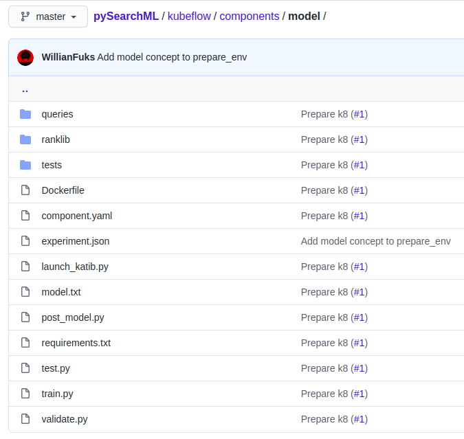Viewport: 464px width, 439px height.
Task: Click the git branch icon
Action: coord(25,16)
